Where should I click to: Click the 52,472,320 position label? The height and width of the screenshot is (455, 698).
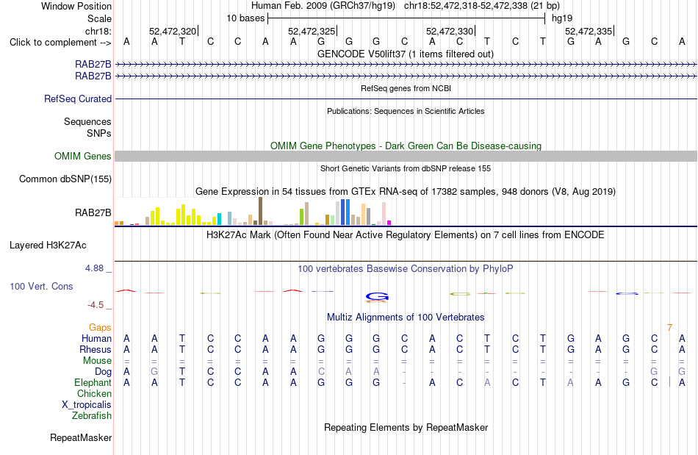173,31
